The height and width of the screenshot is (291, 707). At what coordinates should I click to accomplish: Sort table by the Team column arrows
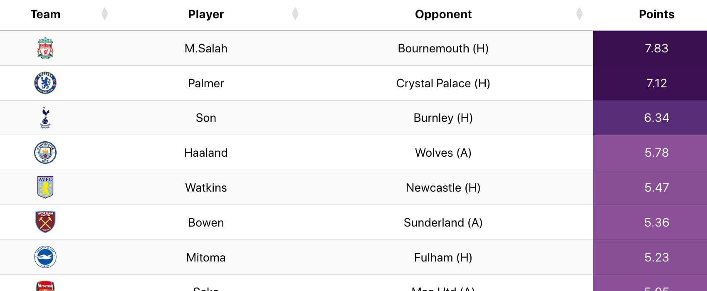[104, 14]
